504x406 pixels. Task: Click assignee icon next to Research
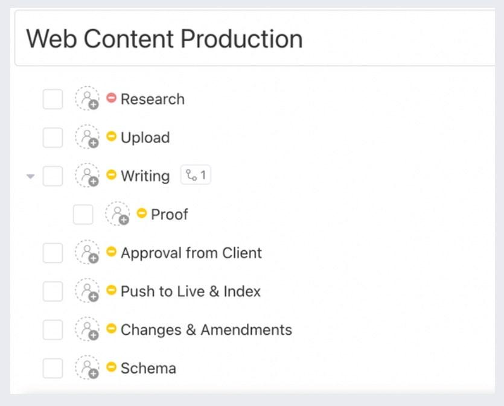point(87,99)
